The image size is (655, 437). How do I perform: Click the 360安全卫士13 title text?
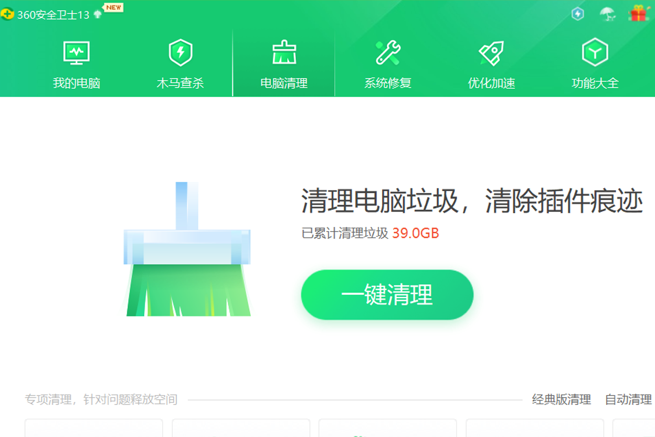54,15
